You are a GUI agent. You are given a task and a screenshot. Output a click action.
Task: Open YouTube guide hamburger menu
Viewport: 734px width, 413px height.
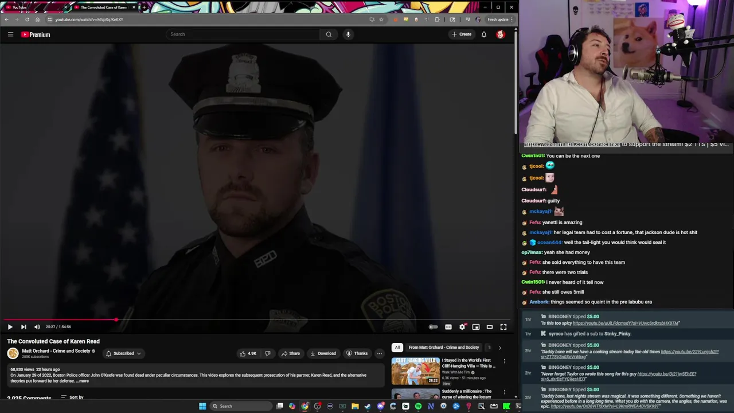(x=10, y=34)
